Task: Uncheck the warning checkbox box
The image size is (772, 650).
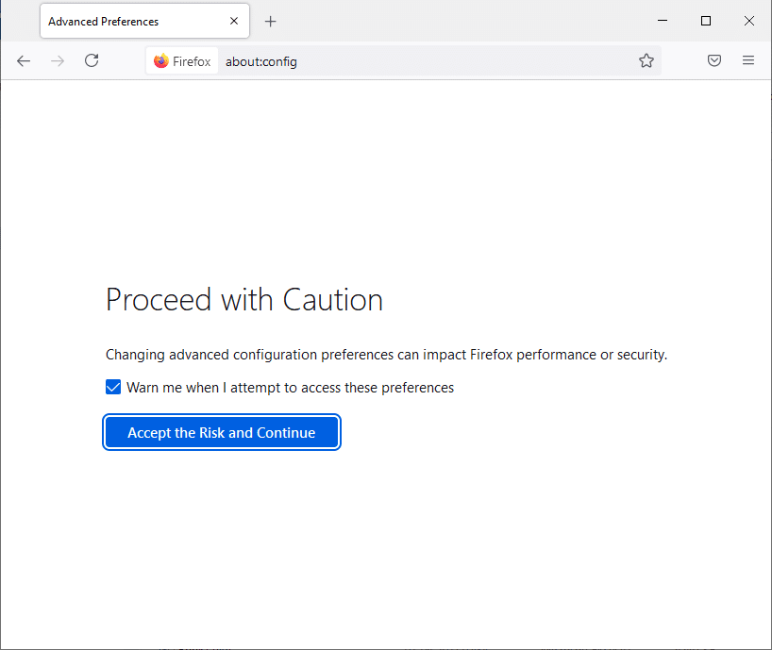Action: point(113,388)
